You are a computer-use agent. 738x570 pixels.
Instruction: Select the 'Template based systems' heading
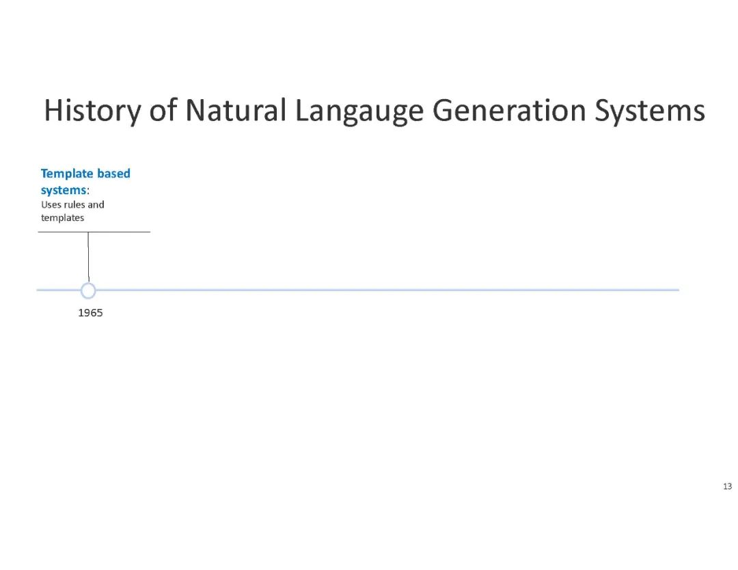[x=85, y=182]
